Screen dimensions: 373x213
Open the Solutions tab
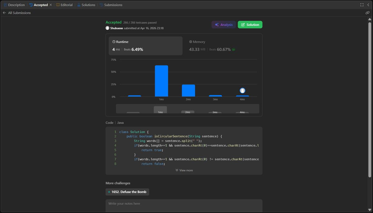(x=86, y=5)
